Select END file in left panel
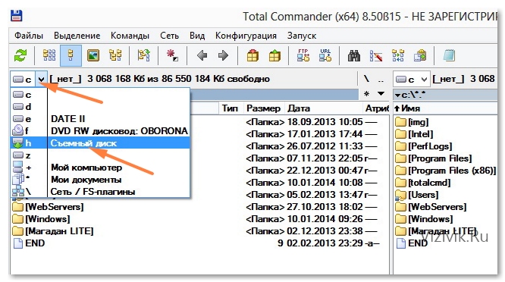This screenshot has width=505, height=282. (29, 243)
